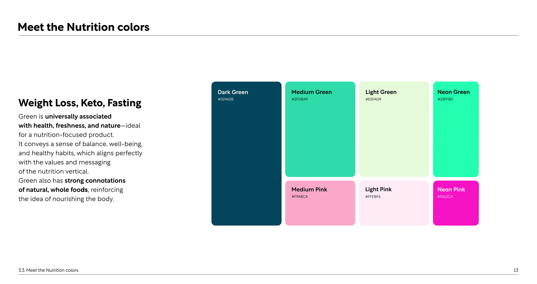Select the Medium Pink color swatch

[x=320, y=203]
